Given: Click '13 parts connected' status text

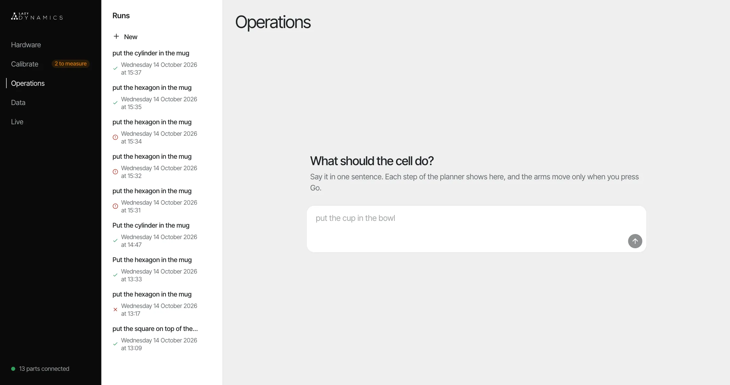Looking at the screenshot, I should click(44, 369).
